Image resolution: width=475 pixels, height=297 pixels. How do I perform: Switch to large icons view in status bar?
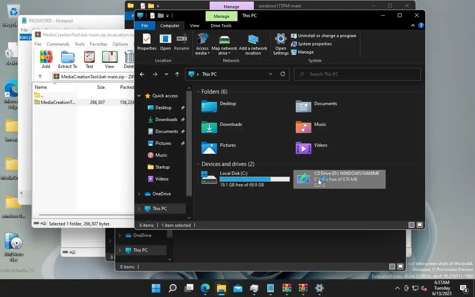(x=420, y=225)
